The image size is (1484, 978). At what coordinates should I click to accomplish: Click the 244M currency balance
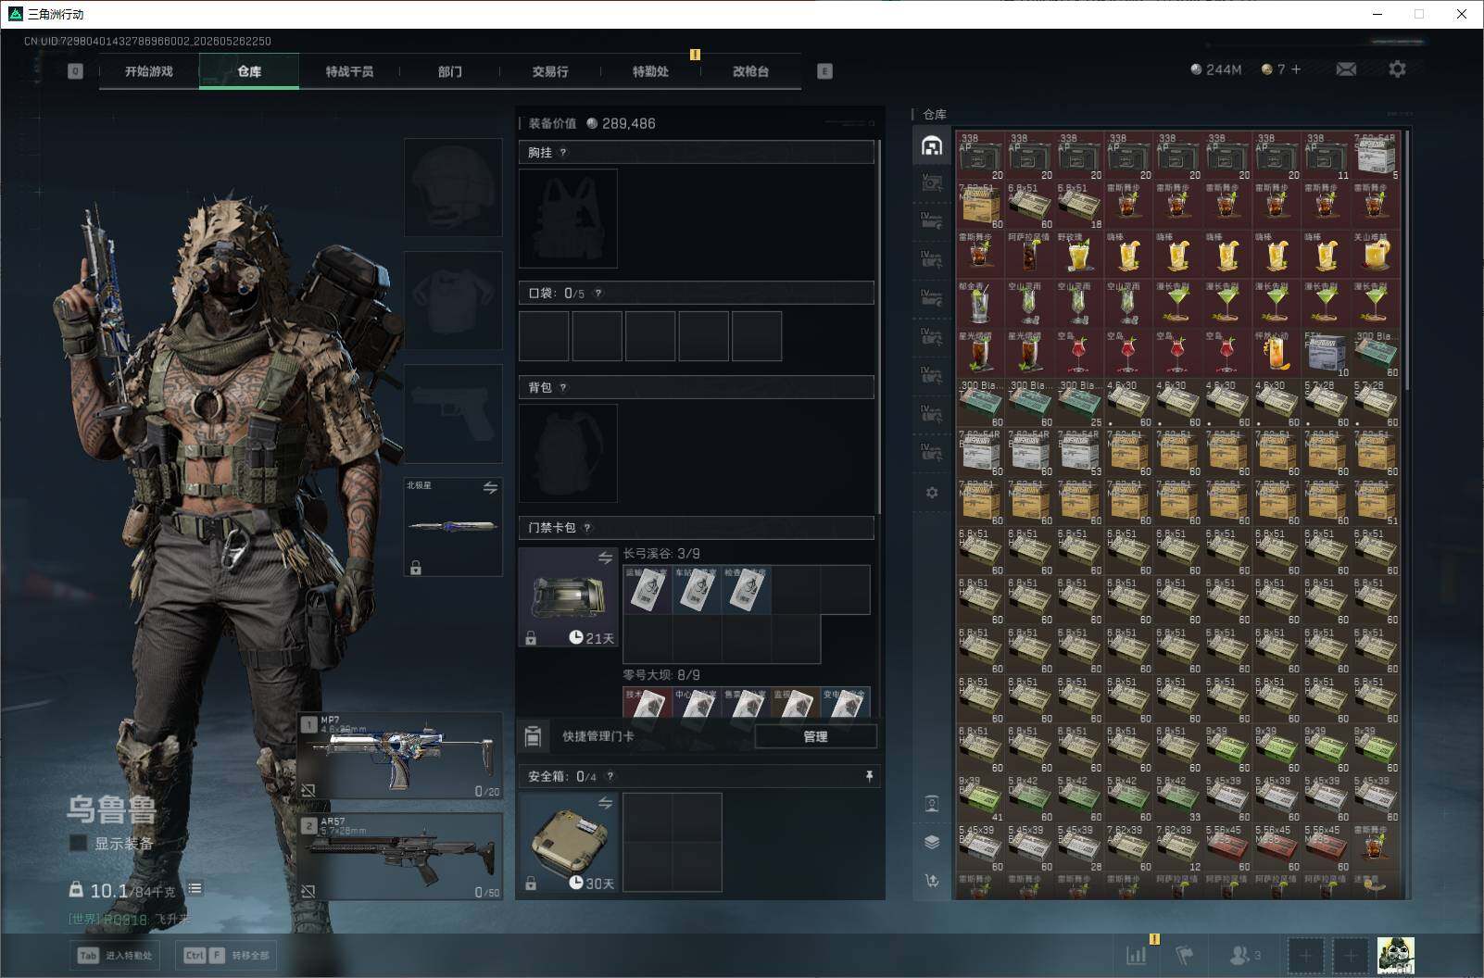tap(1215, 69)
